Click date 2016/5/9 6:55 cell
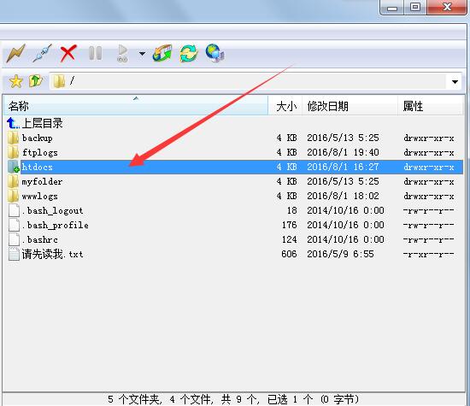Screen dimensions: 470x406 (x=340, y=254)
